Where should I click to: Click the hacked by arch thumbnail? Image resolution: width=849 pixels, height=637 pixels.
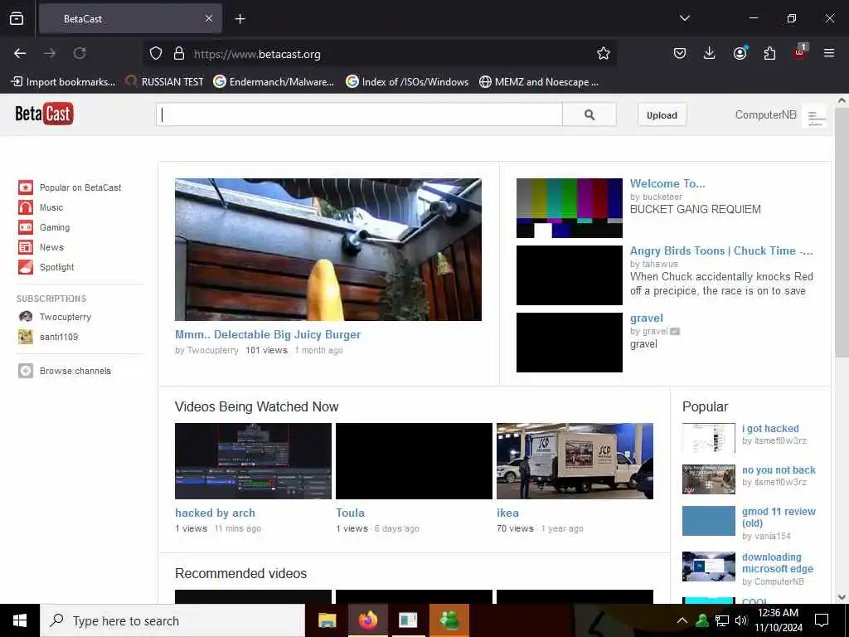(x=253, y=461)
